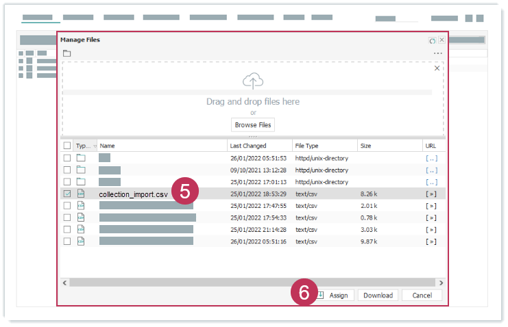This screenshot has width=508, height=327.
Task: Open the parent directory link in the first row
Action: tap(431, 158)
